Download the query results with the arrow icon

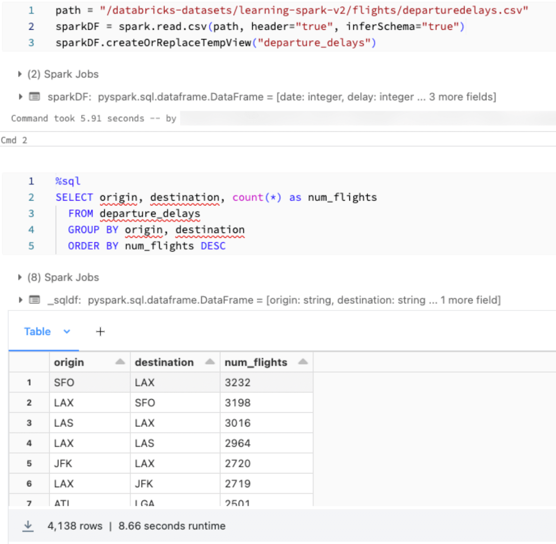point(28,526)
